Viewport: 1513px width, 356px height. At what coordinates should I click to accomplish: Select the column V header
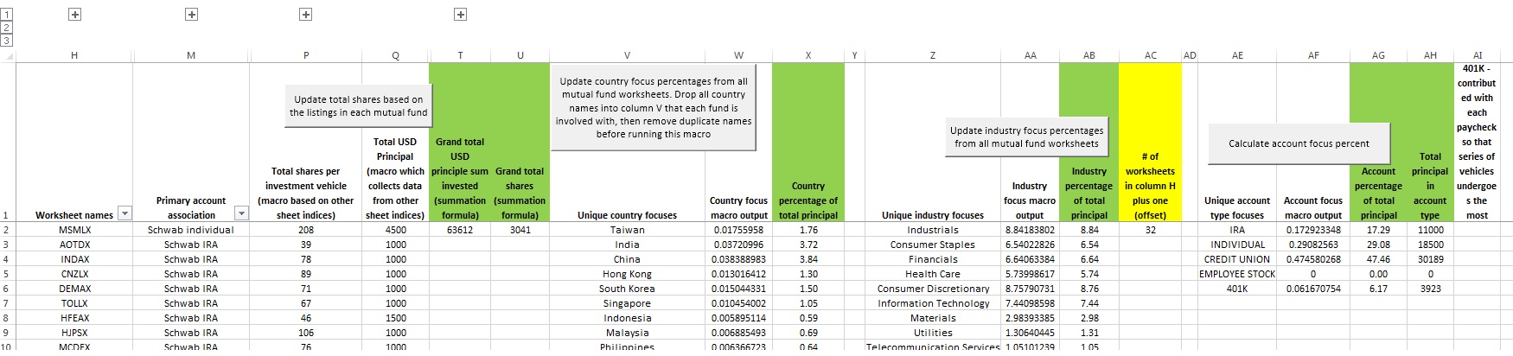click(627, 55)
